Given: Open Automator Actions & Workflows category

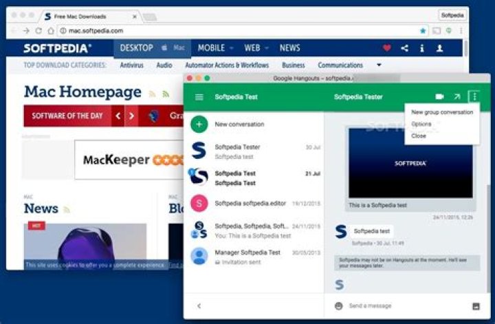Looking at the screenshot, I should (227, 65).
